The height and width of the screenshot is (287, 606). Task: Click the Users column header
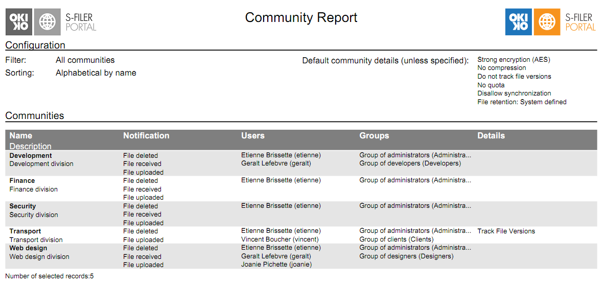(253, 135)
